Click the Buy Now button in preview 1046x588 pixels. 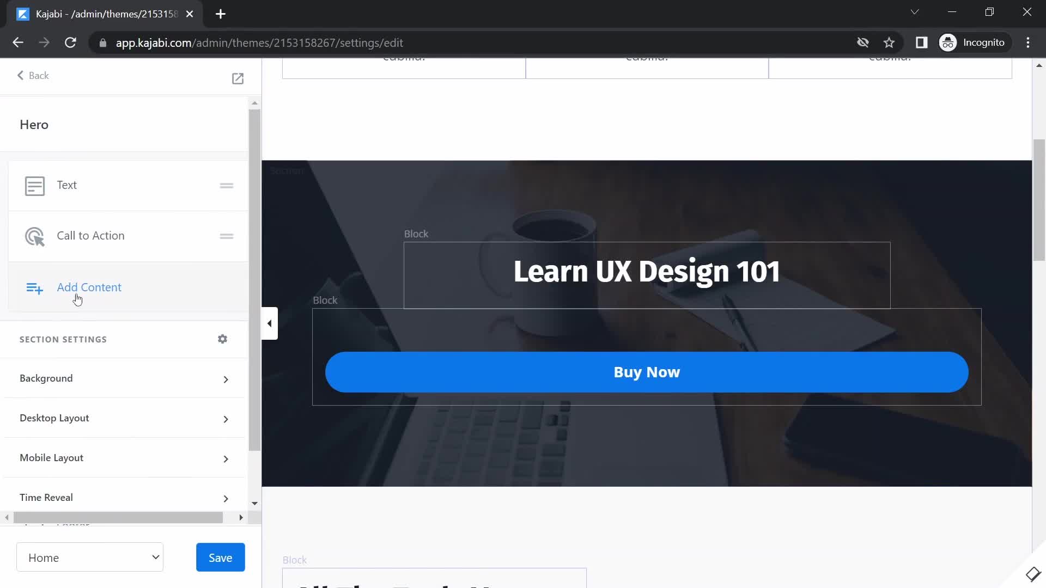[647, 372]
